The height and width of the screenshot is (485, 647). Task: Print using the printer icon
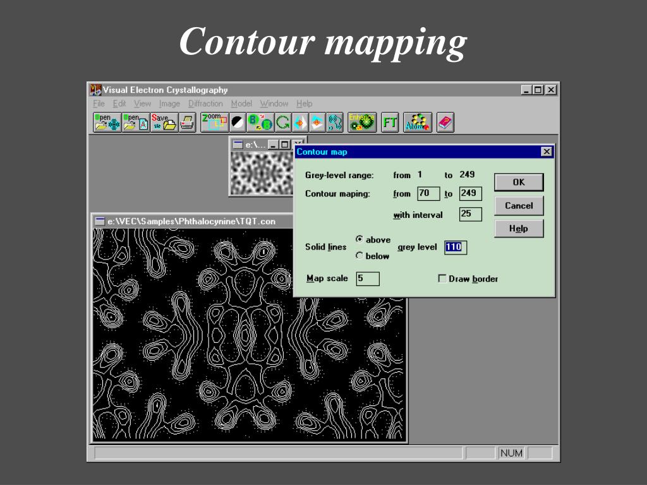[x=187, y=123]
